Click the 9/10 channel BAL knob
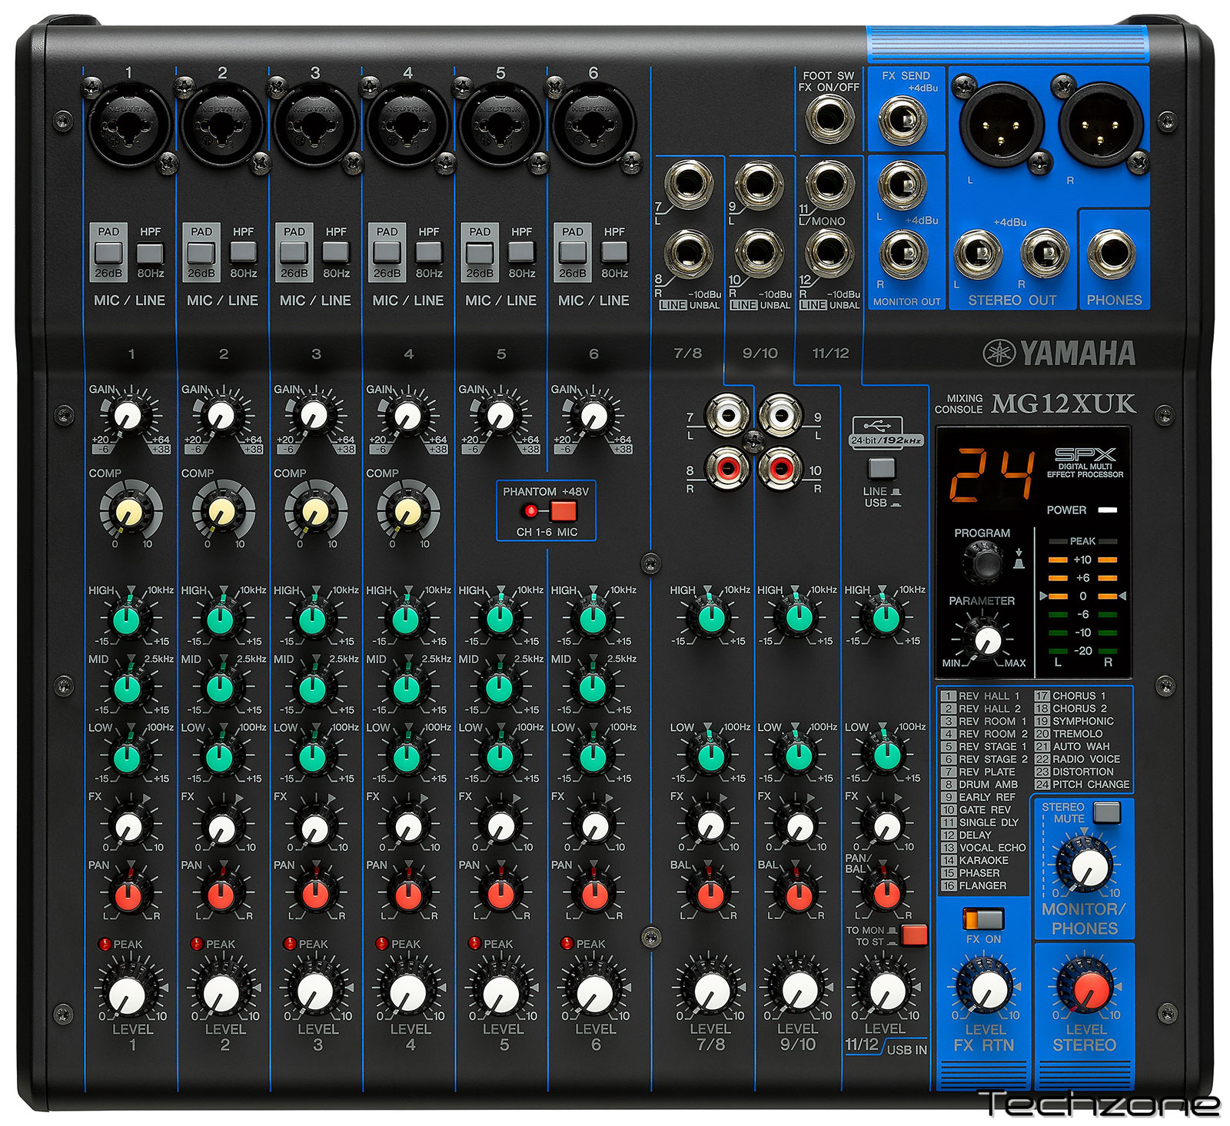 point(798,895)
